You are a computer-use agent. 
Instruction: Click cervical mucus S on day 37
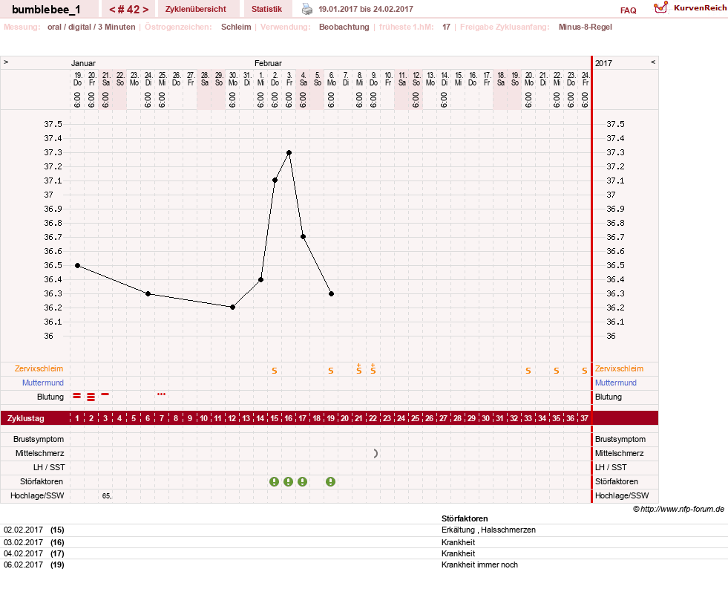coord(585,371)
